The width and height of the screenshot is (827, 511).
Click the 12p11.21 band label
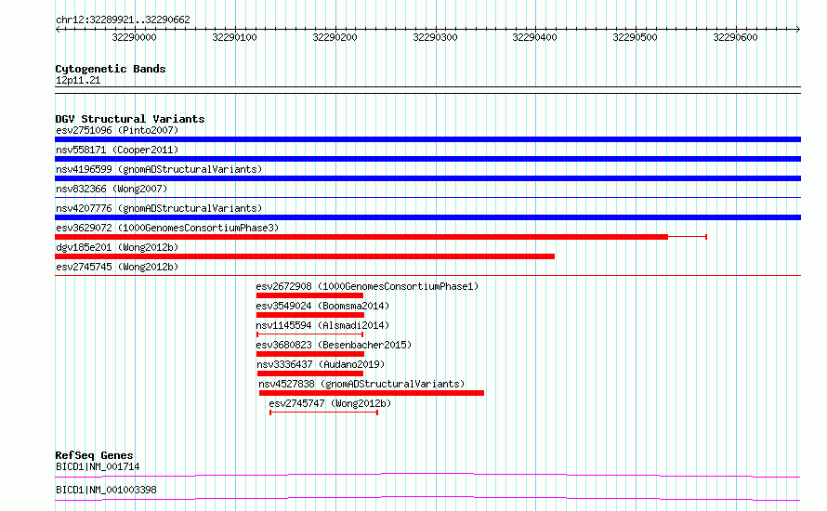[78, 80]
